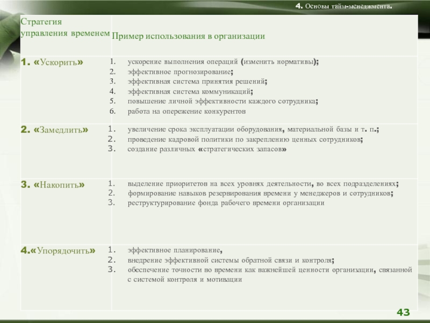Click 'работа на опережение конкурентов'
The width and height of the screenshot is (430, 323).
click(x=187, y=111)
